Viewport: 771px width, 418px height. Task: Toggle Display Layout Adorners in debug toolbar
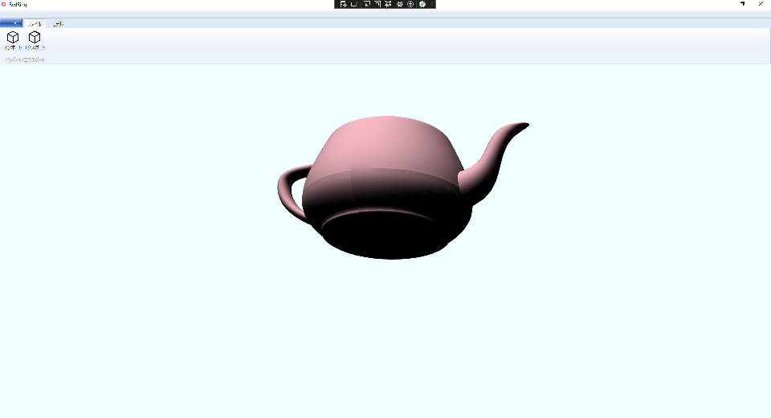(x=377, y=4)
